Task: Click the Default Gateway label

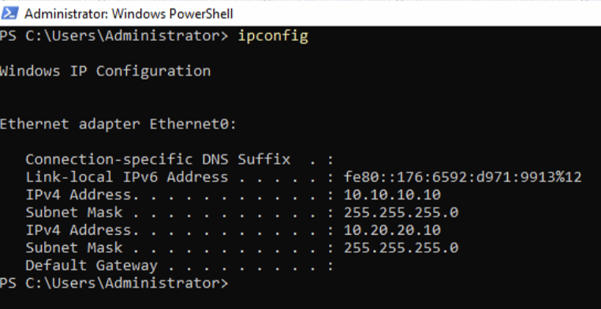Action: [x=91, y=266]
